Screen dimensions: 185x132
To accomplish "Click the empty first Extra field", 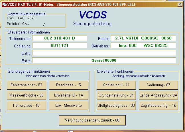I will [104, 53].
